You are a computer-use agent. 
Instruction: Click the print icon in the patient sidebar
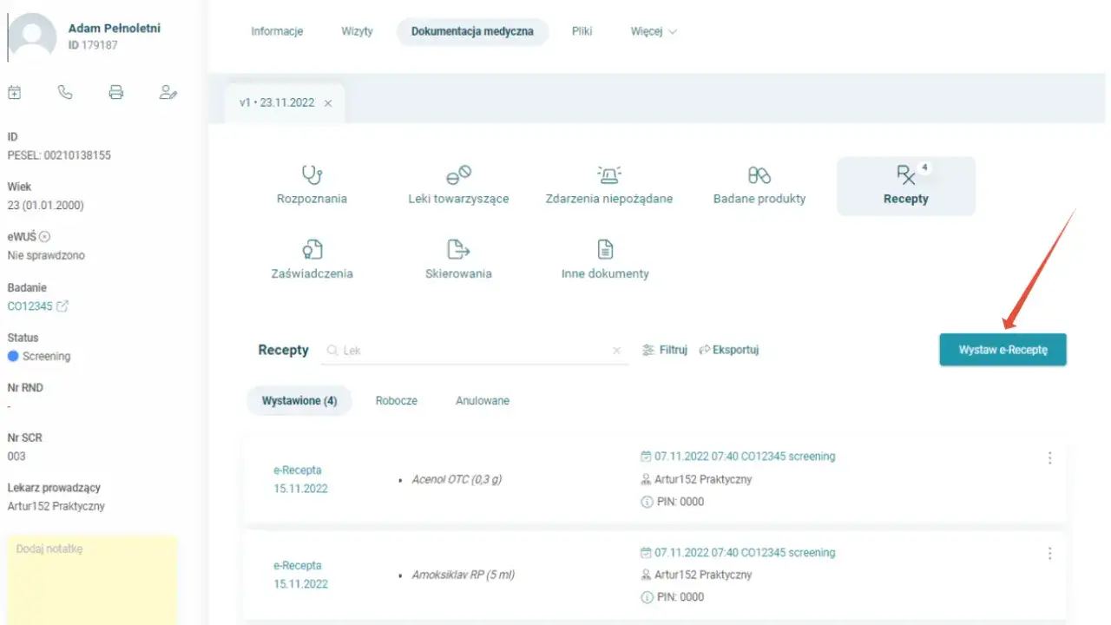(x=116, y=91)
